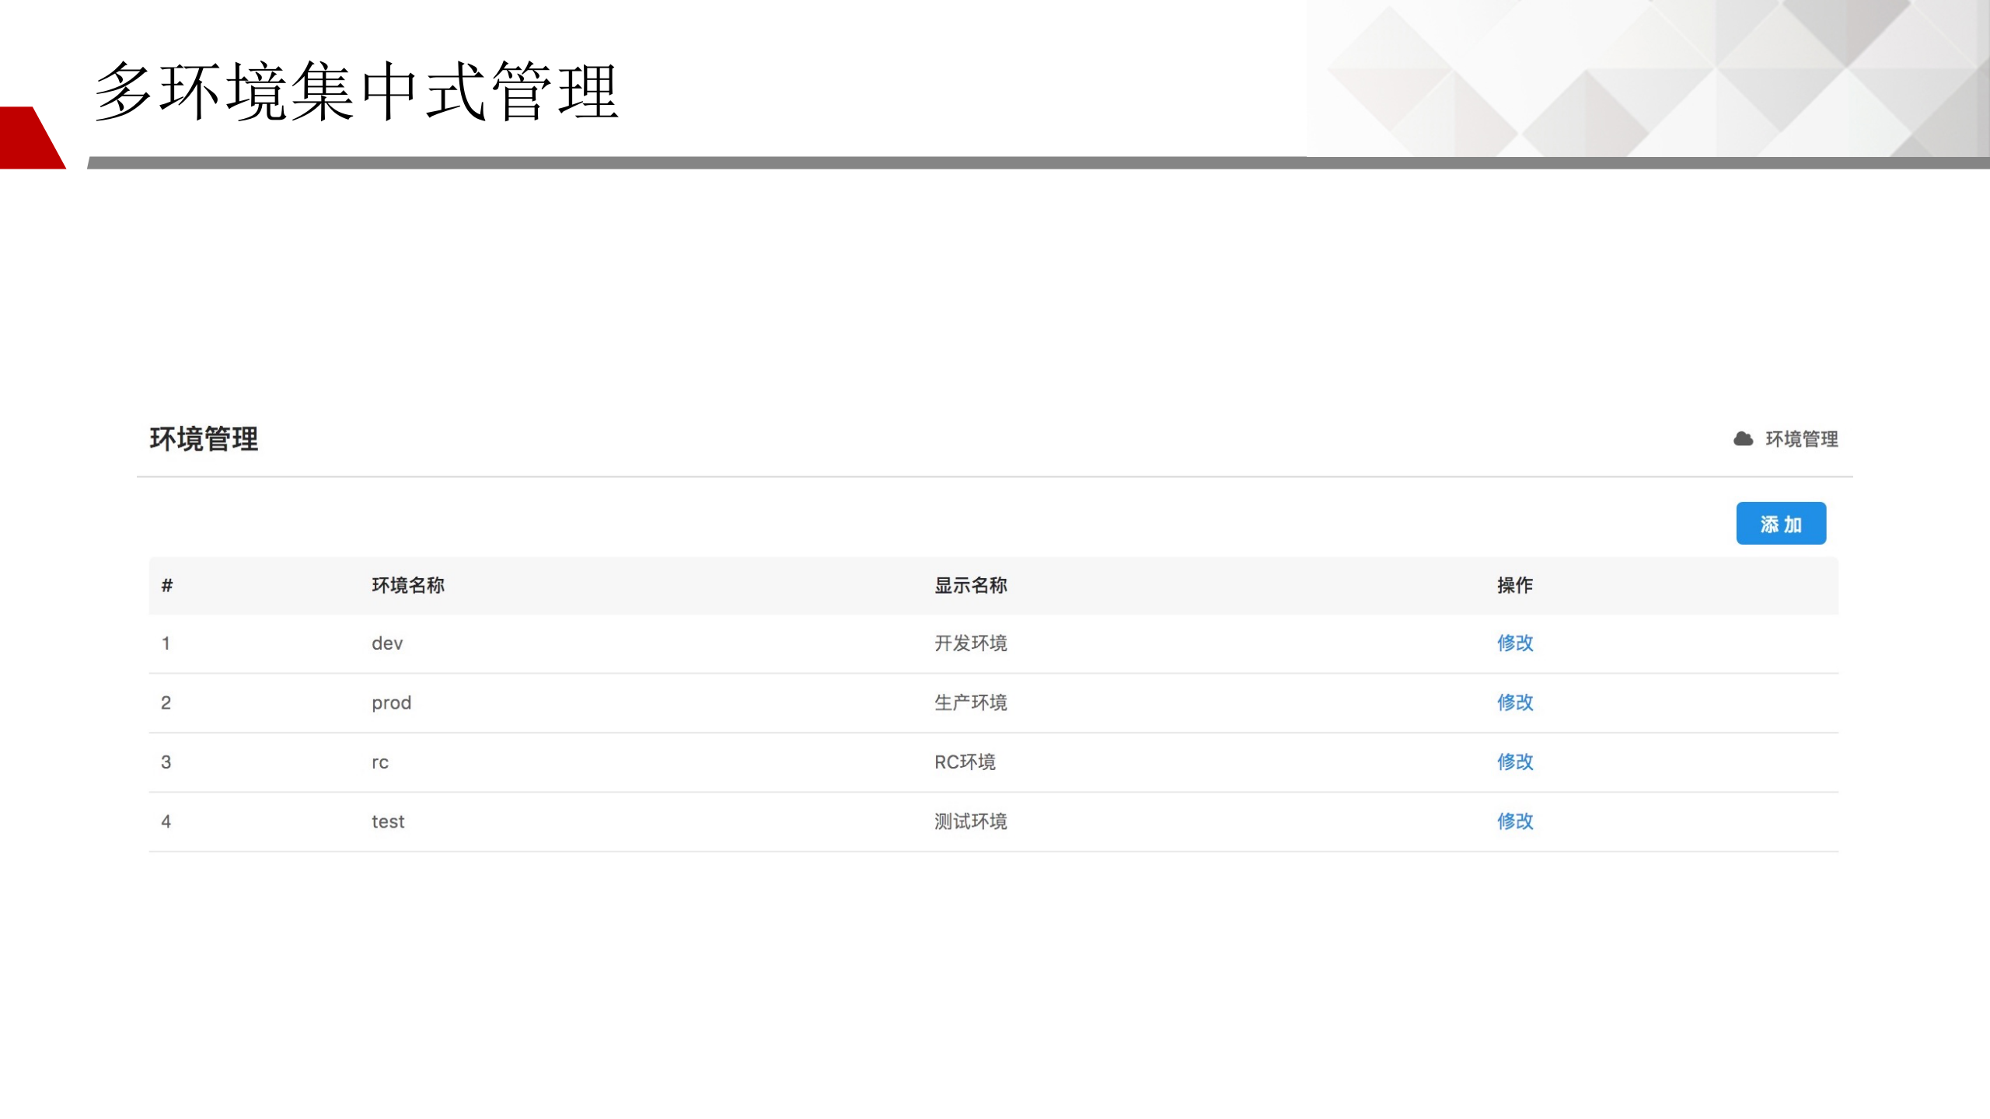The width and height of the screenshot is (1990, 1119).
Task: Click the 环境名称 column header
Action: (410, 586)
